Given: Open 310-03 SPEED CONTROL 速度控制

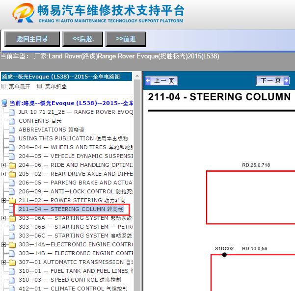Looking at the screenshot, I should [70, 280].
